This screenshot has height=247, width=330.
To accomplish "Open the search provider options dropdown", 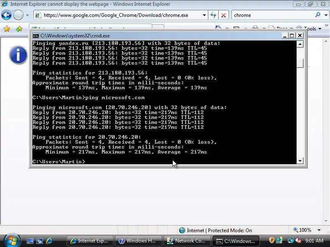I will [x=326, y=15].
